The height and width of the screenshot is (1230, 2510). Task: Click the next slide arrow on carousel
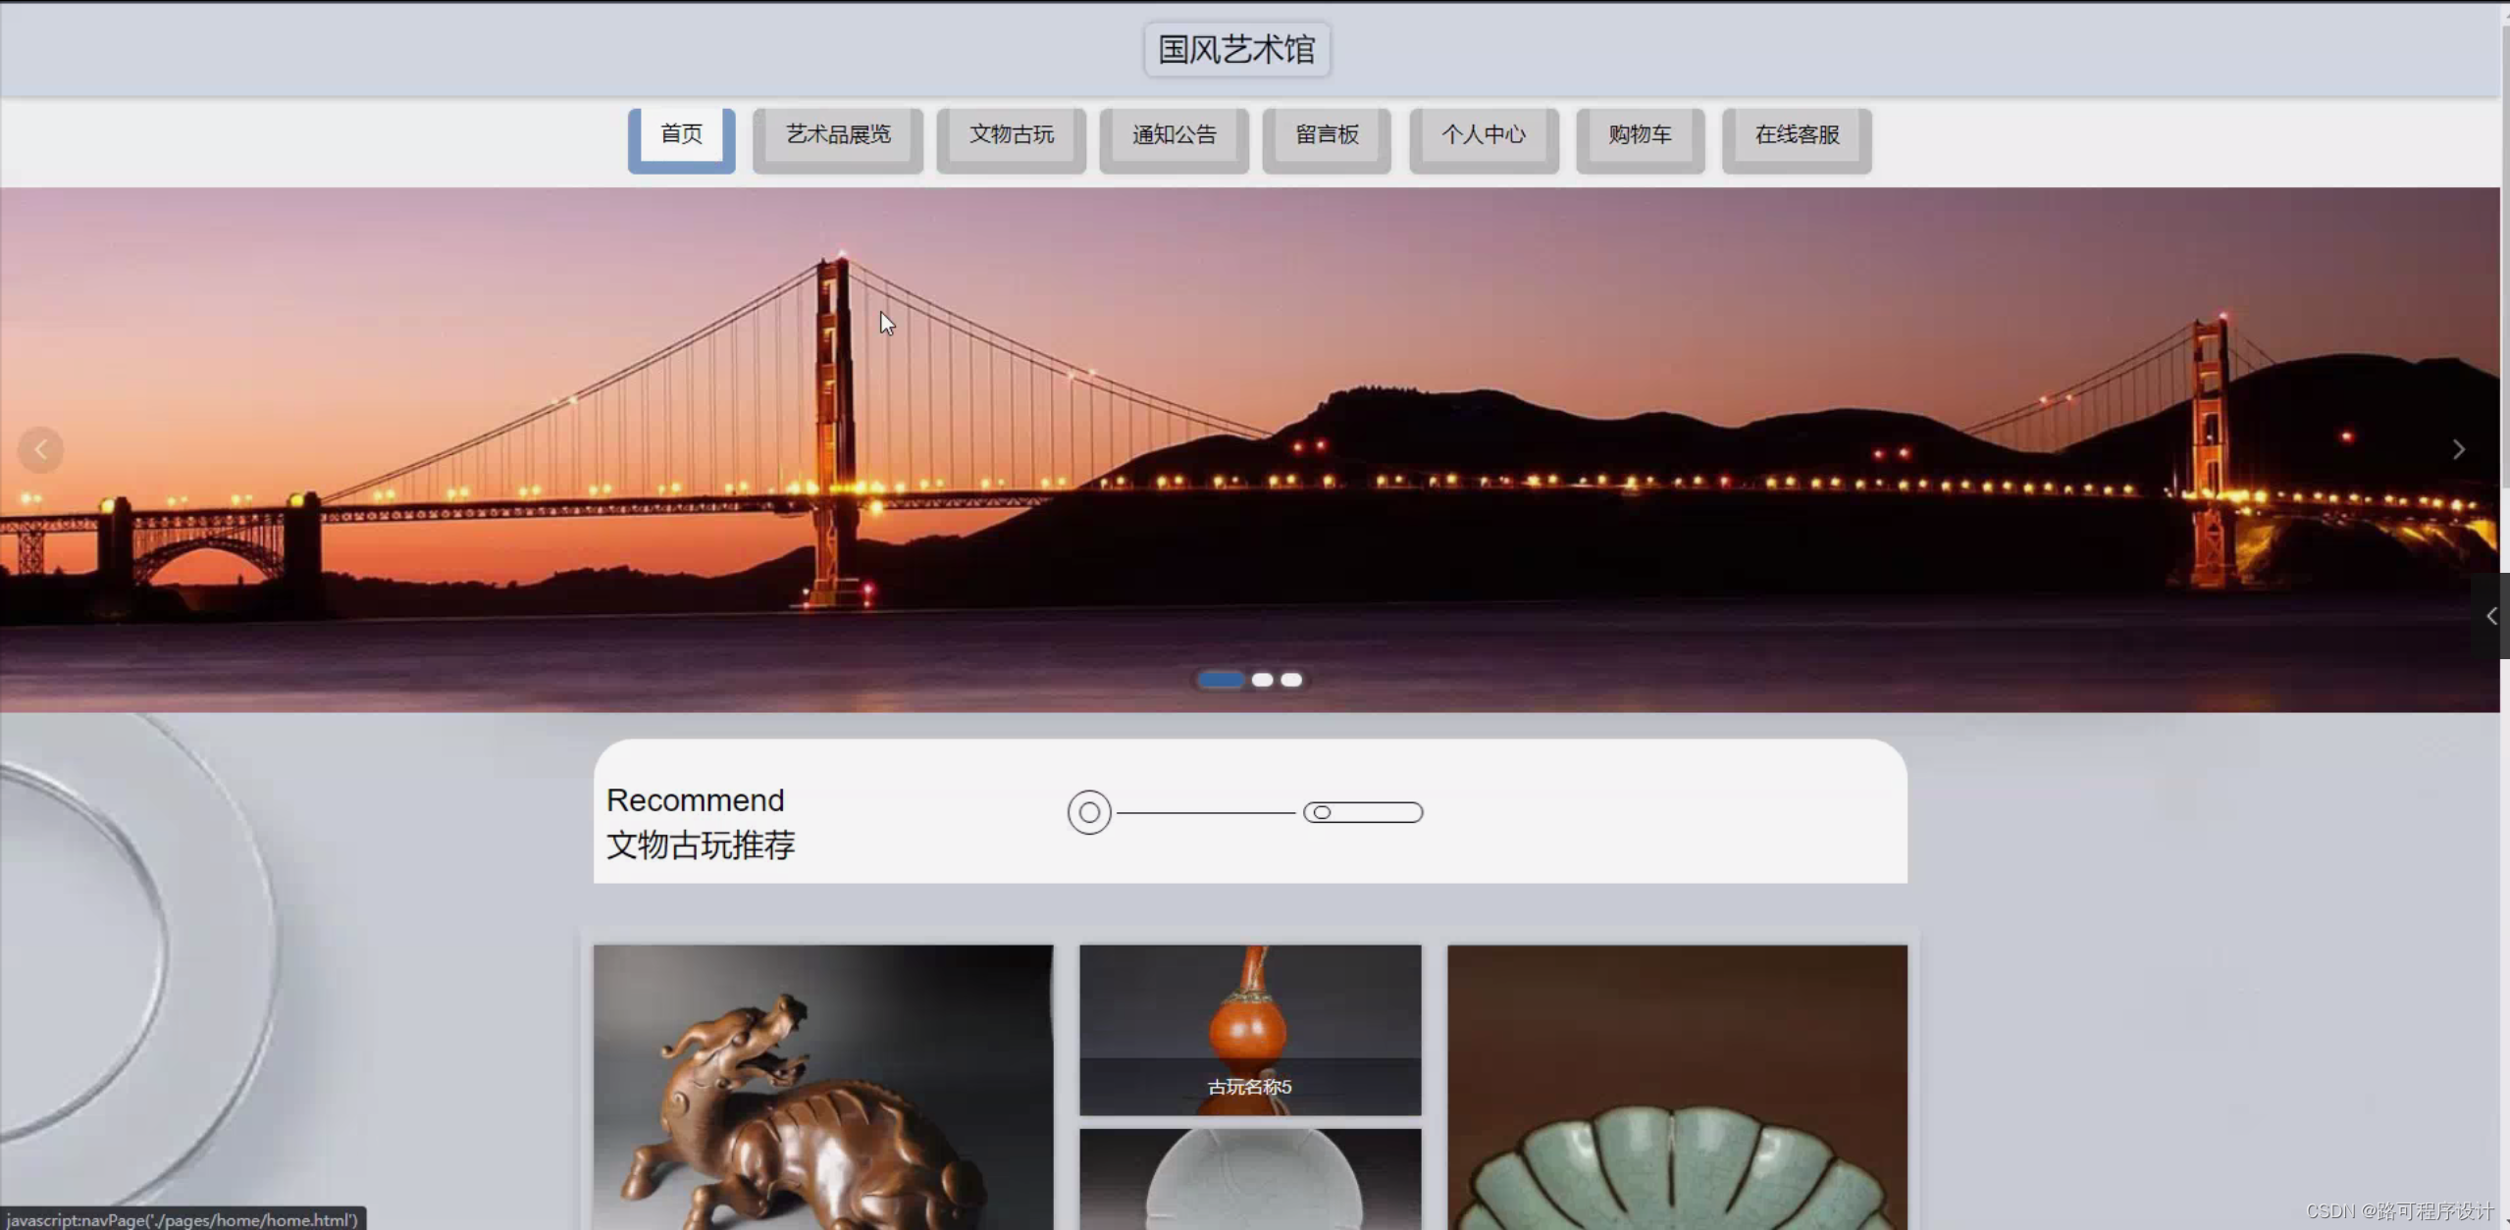[x=2458, y=450]
